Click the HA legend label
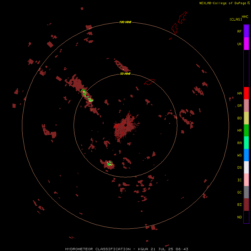251x251 pixels. [239, 93]
